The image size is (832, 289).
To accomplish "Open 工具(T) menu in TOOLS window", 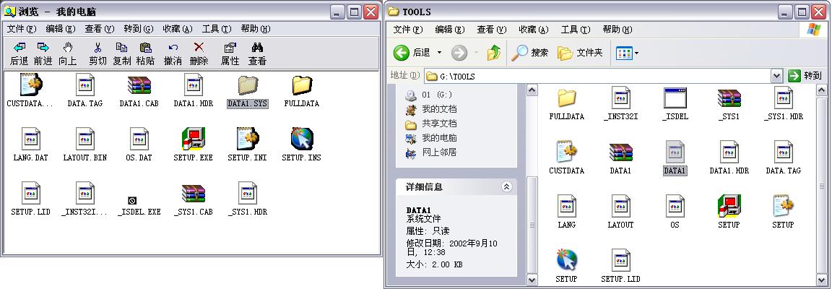I will pos(576,29).
